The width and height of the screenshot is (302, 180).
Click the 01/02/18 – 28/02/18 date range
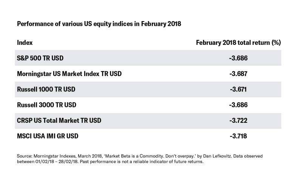(57, 162)
